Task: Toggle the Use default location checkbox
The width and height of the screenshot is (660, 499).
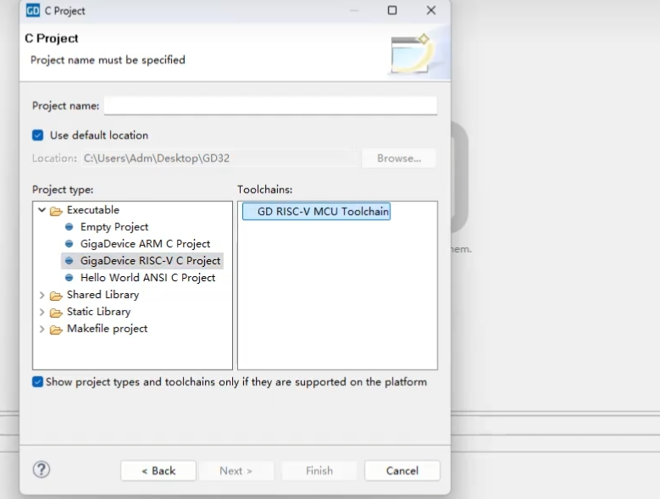Action: [38, 136]
